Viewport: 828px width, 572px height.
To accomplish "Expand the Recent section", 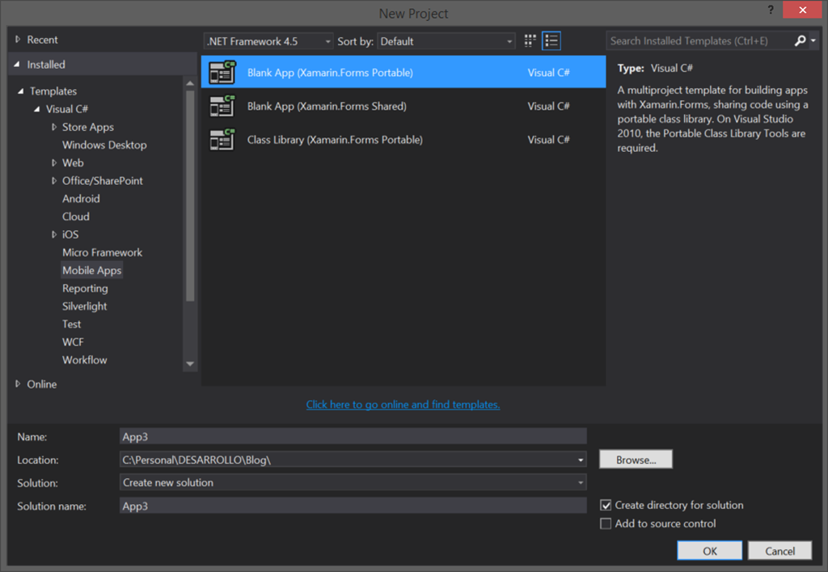I will [18, 40].
